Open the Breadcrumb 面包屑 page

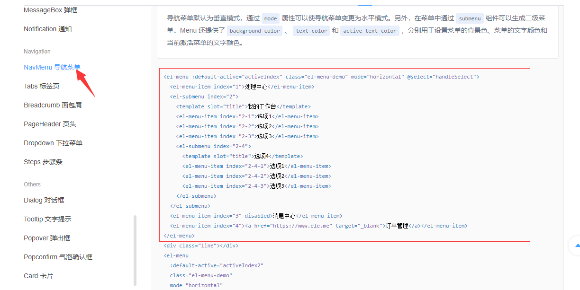[52, 105]
